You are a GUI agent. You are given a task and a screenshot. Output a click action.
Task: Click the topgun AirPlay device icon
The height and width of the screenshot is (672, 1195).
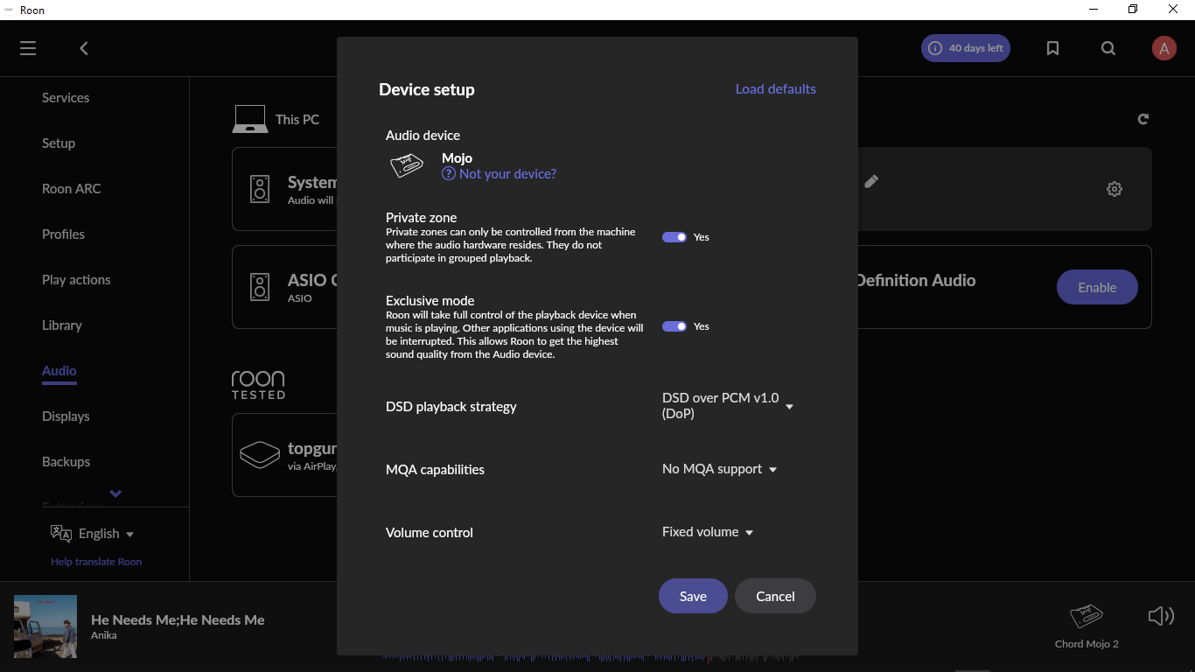[x=260, y=455]
